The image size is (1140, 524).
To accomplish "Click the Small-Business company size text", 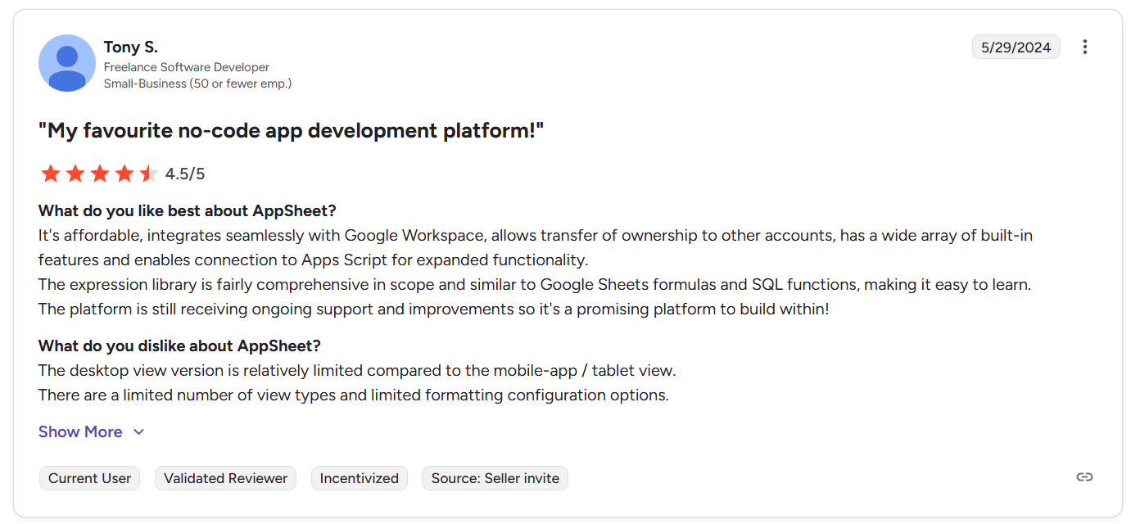I will click(197, 84).
